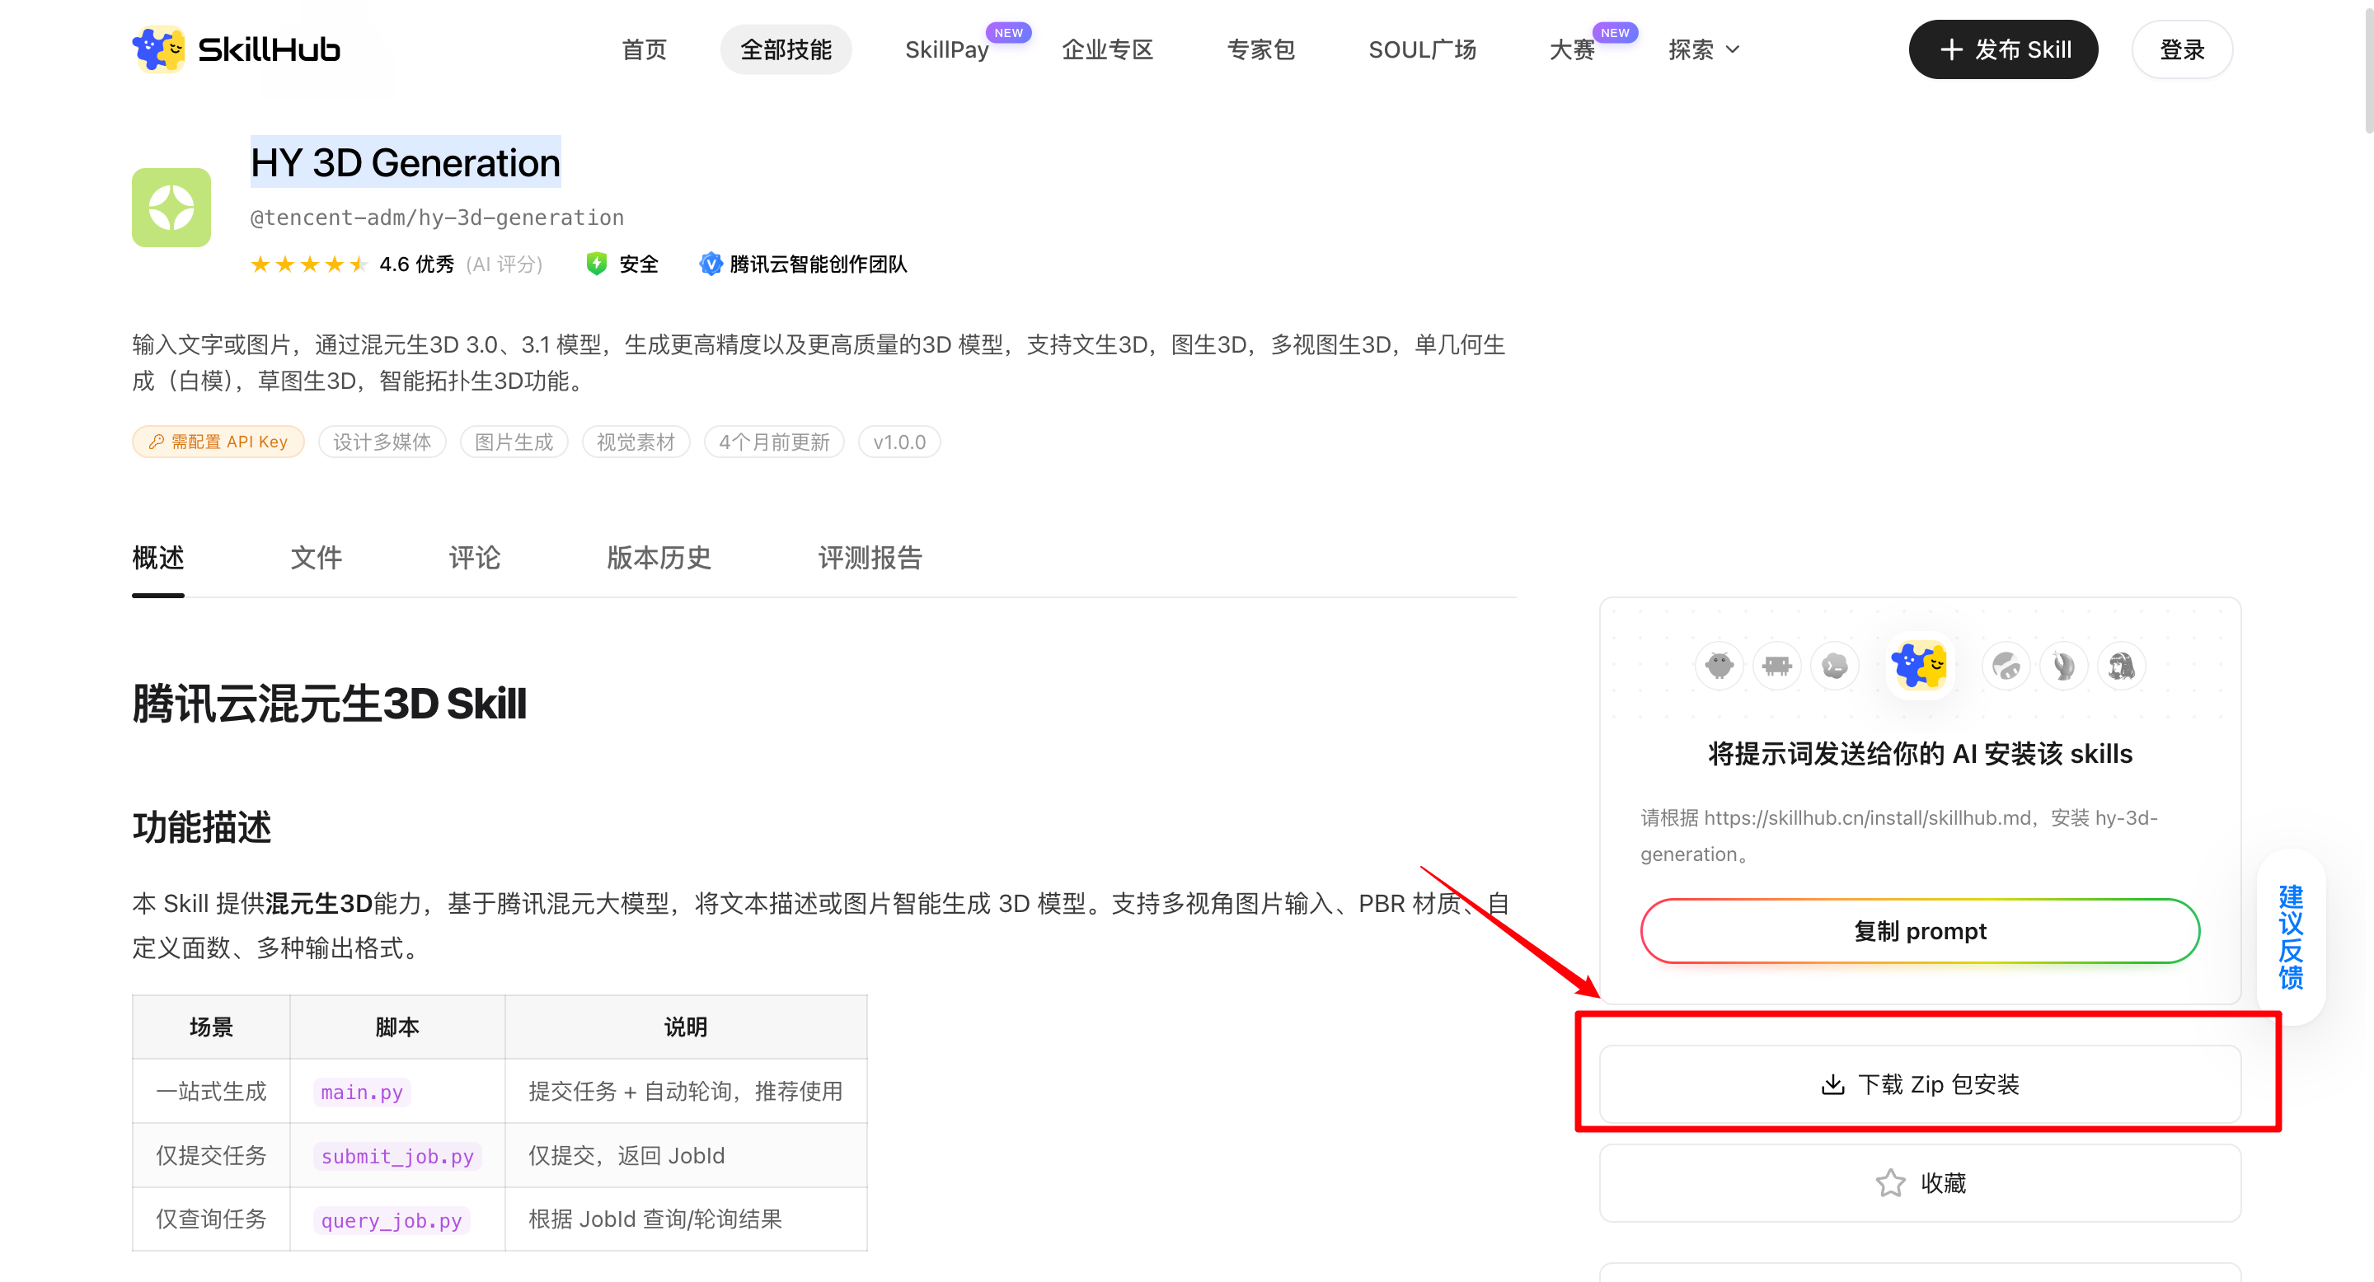The width and height of the screenshot is (2374, 1282).
Task: Click the install prompt text with skillhub.cn URL
Action: click(x=1898, y=835)
